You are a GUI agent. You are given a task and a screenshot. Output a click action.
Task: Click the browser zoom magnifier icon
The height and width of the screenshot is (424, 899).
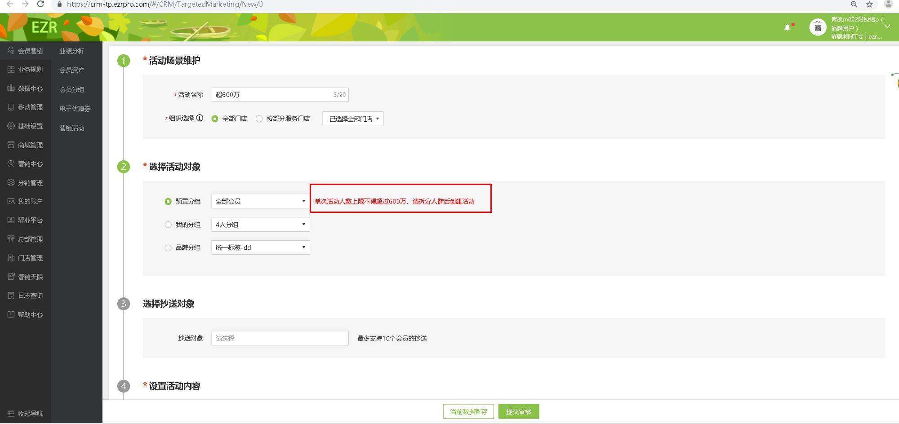854,4
